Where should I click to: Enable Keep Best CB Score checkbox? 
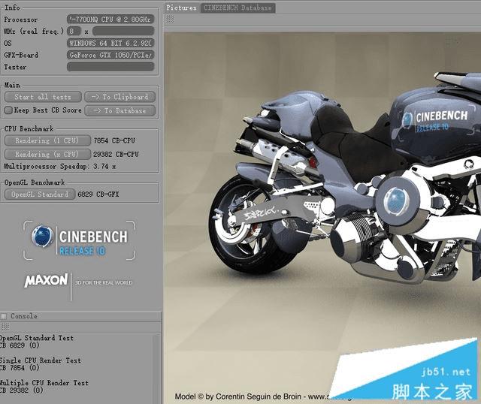pyautogui.click(x=8, y=110)
